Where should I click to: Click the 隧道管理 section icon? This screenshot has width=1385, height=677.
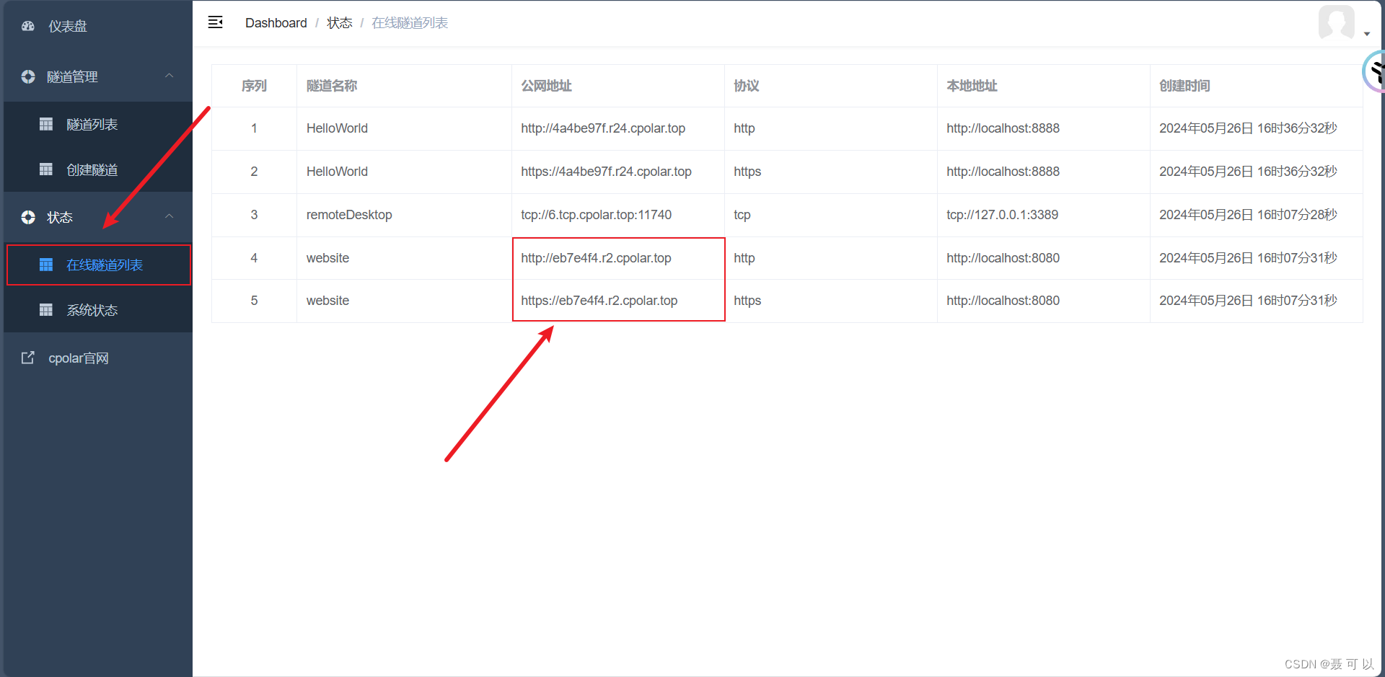tap(28, 76)
